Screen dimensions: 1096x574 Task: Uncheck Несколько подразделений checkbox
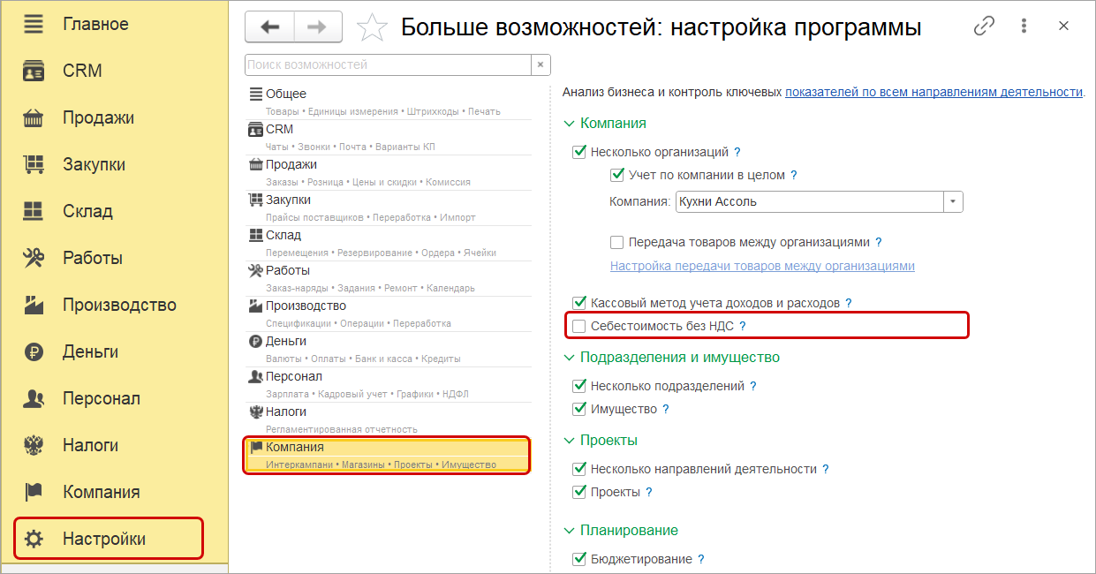(x=579, y=386)
